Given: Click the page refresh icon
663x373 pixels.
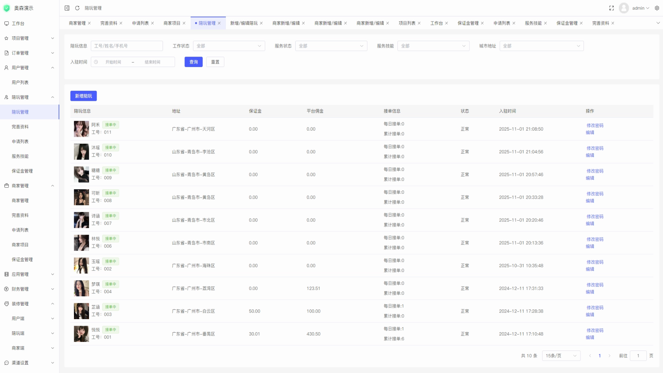Looking at the screenshot, I should 77,8.
